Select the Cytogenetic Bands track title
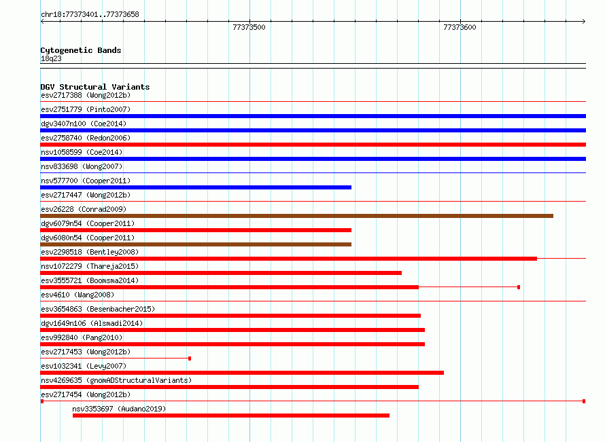Screen dimensions: 605x442 [x=81, y=50]
